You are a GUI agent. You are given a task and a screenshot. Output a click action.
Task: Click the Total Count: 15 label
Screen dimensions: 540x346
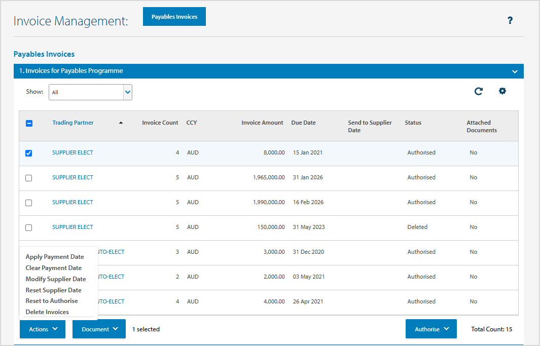(x=491, y=329)
